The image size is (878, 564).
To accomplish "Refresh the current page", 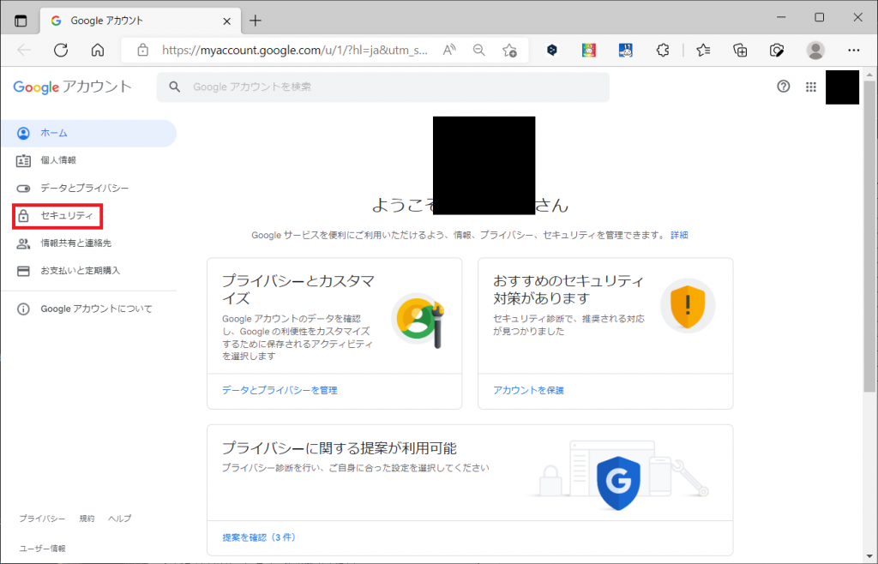I will click(60, 50).
